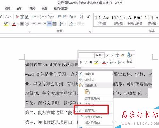
Task: Open shading color dropdown arrow
Action: tap(75, 24)
